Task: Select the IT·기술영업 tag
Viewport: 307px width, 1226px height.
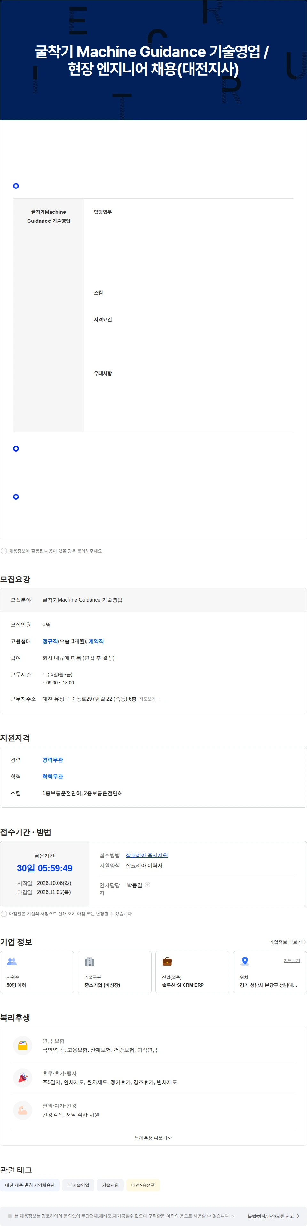Action: click(78, 1185)
